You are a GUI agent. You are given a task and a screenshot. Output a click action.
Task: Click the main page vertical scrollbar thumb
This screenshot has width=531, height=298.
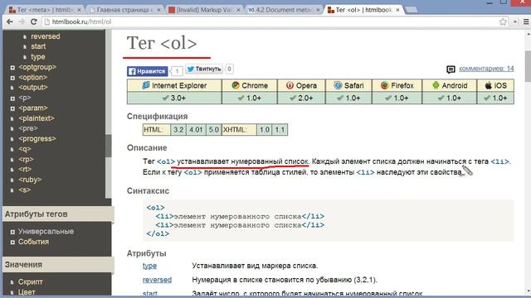coord(528,66)
